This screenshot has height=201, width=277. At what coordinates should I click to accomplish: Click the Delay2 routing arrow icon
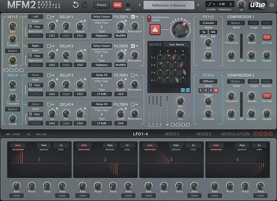pyautogui.click(x=51, y=46)
